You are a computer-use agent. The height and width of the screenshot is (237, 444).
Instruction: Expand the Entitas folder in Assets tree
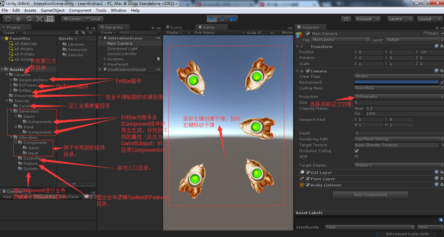point(11,90)
